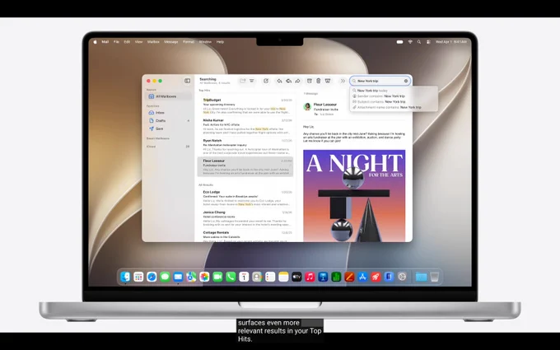Clear the search field with X button
This screenshot has width=560, height=350.
coord(406,81)
